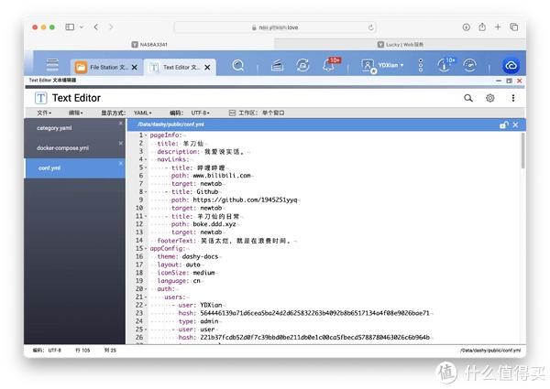Open the QTS main menu hamburger icon
Image resolution: width=550 pixels, height=389 pixels.
coord(52,65)
